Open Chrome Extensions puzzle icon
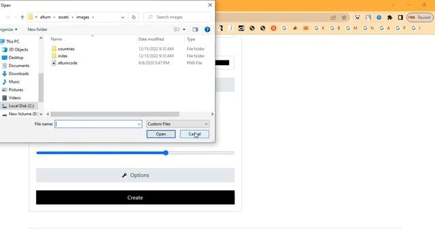This screenshot has width=435, height=244. [389, 18]
